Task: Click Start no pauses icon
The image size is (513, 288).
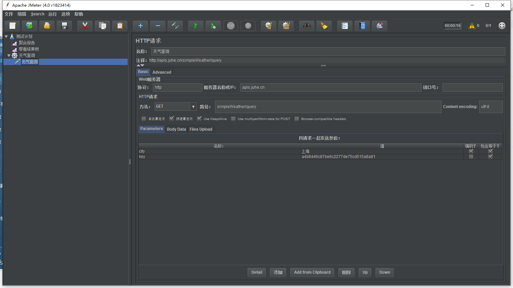Action: 213,26
